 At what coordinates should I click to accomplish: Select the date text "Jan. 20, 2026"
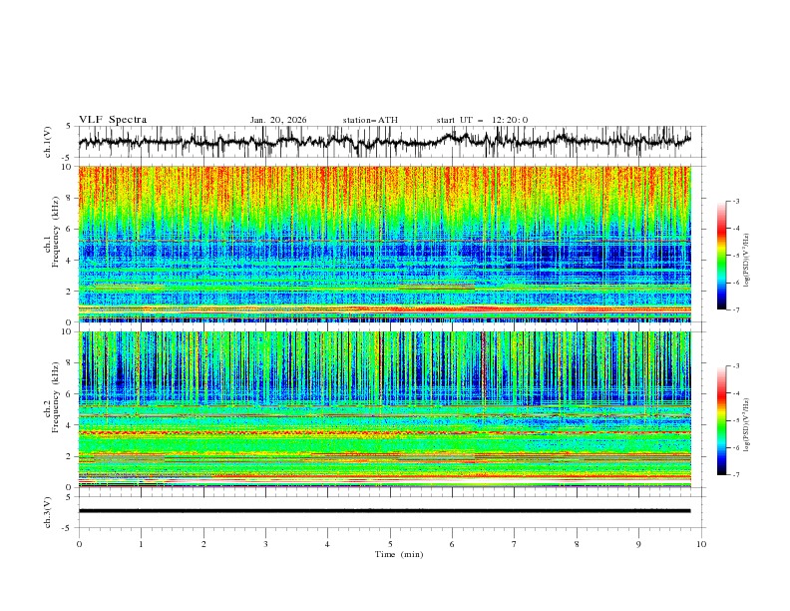click(x=278, y=120)
